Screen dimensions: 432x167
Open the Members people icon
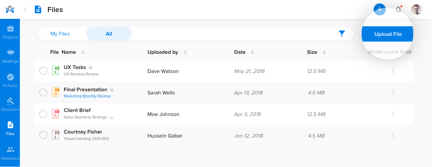pos(10,149)
